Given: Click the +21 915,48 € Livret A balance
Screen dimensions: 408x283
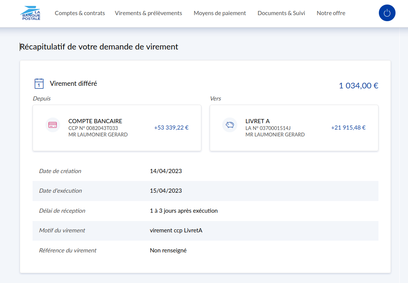Looking at the screenshot, I should pyautogui.click(x=348, y=128).
